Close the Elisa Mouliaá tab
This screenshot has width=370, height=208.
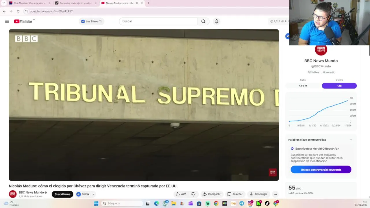point(49,3)
